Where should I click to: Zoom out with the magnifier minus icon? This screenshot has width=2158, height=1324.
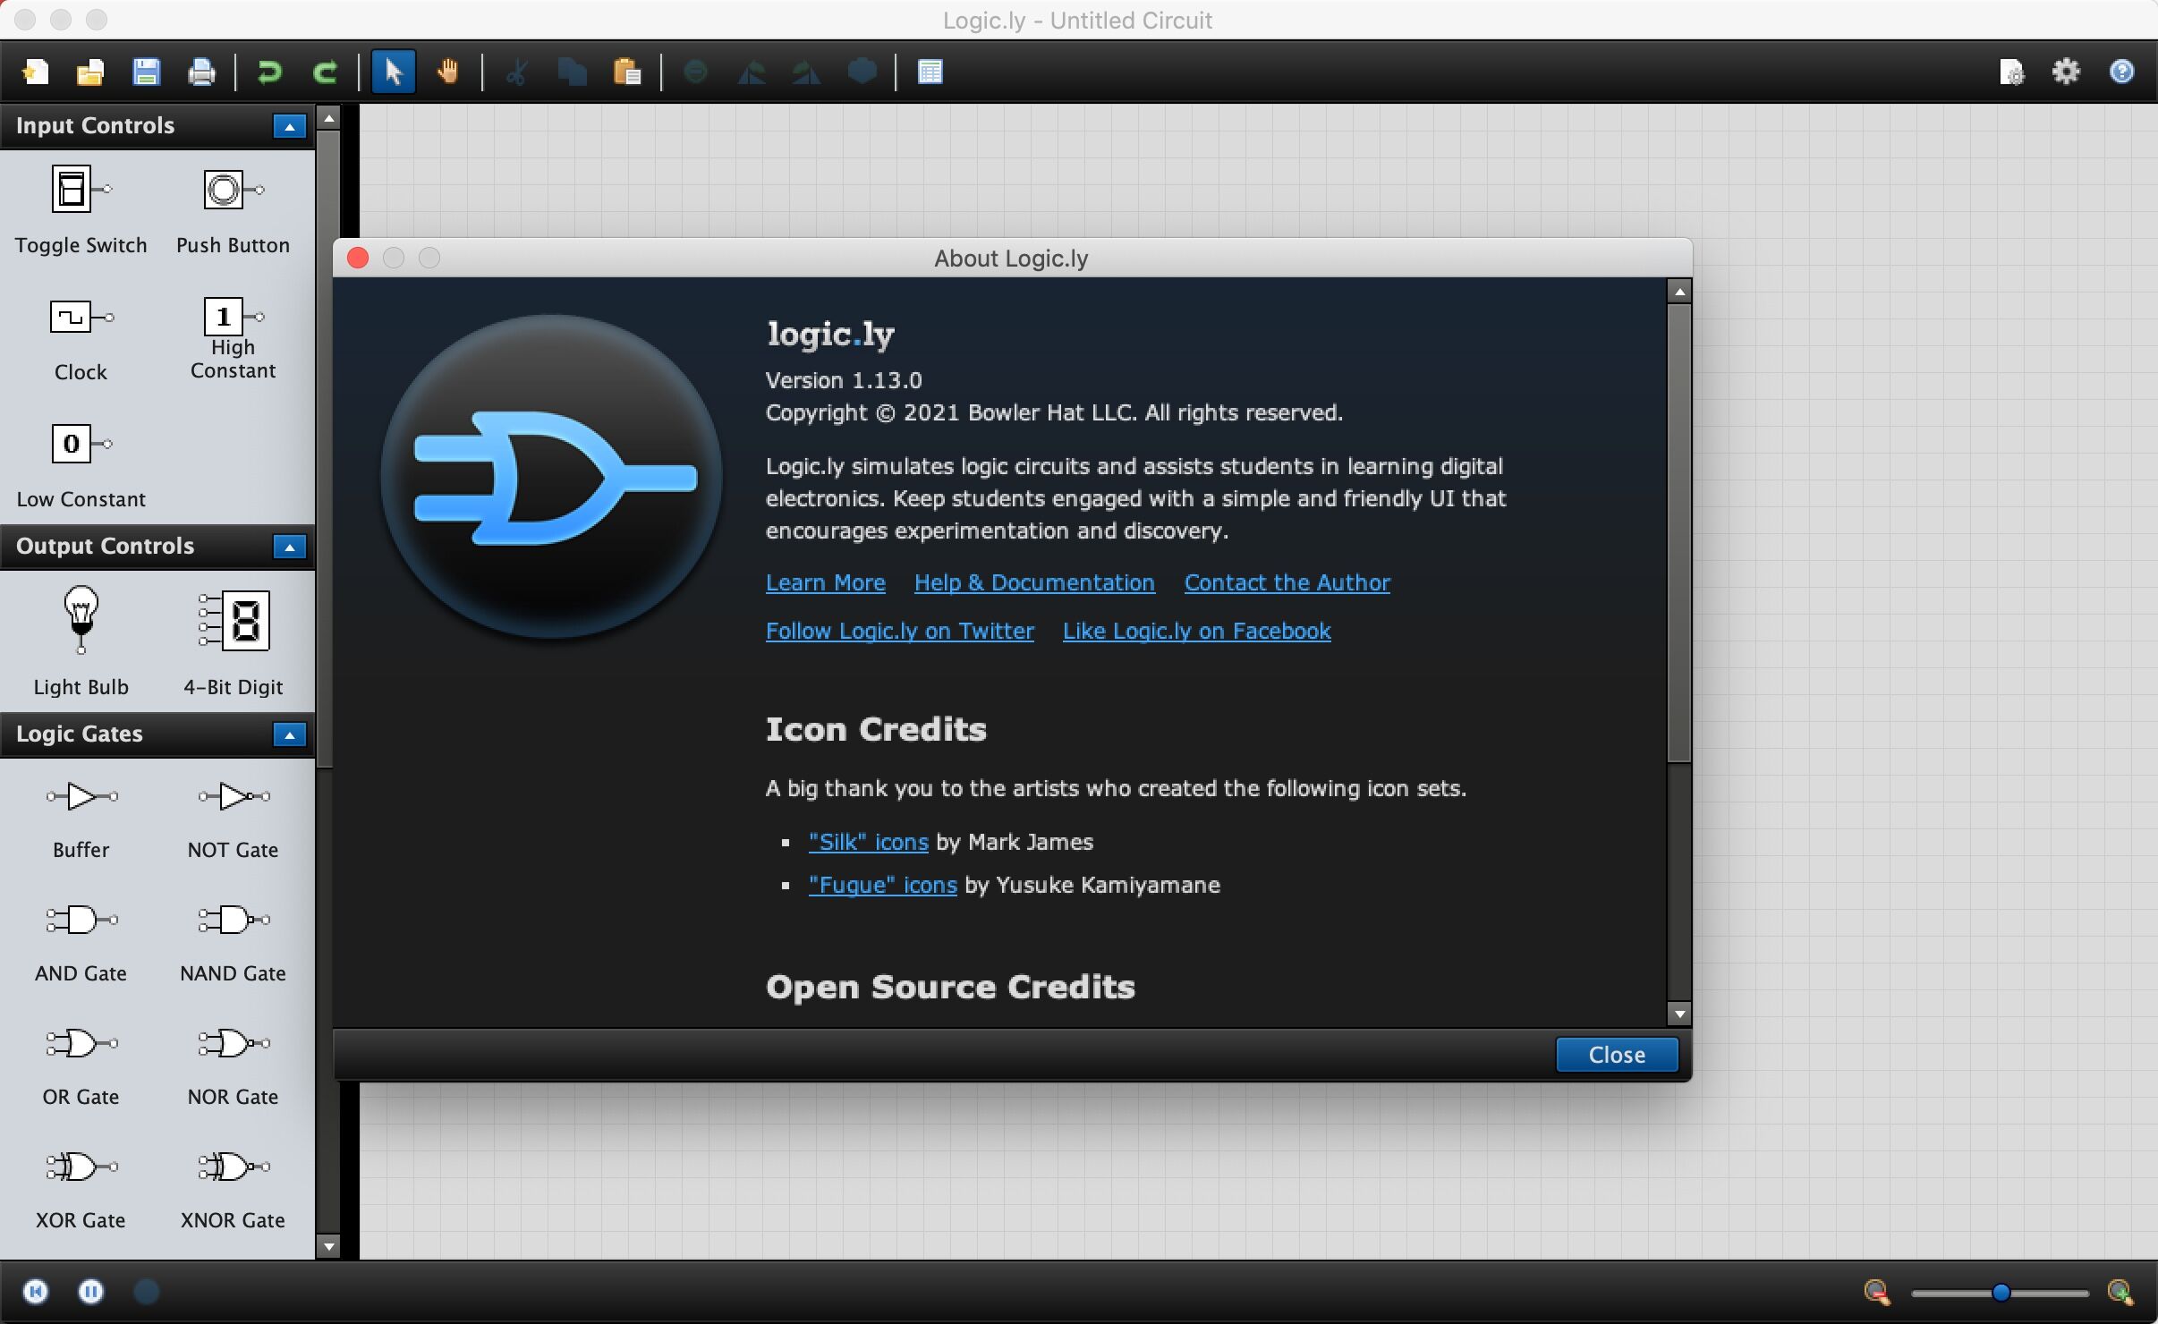tap(1876, 1292)
